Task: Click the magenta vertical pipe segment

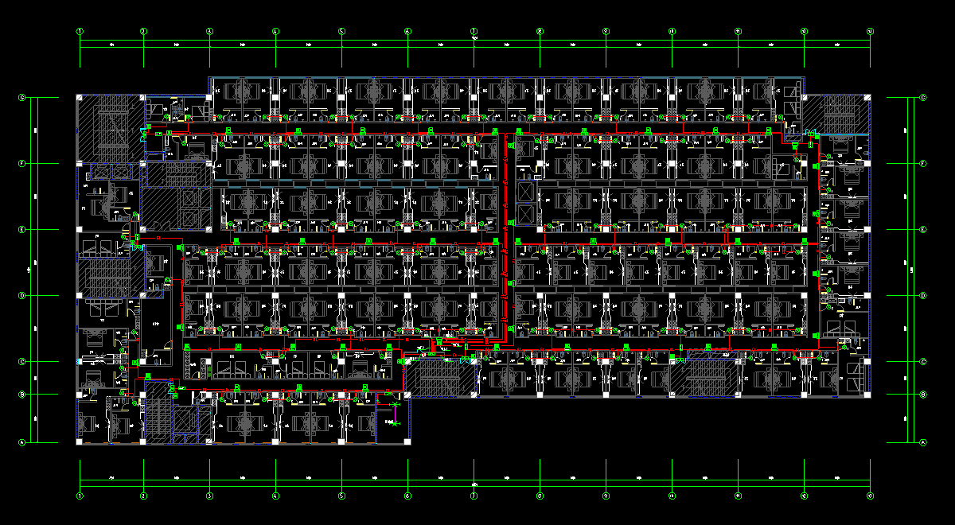Action: [396, 412]
